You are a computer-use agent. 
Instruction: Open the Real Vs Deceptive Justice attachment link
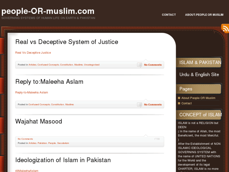point(33,53)
